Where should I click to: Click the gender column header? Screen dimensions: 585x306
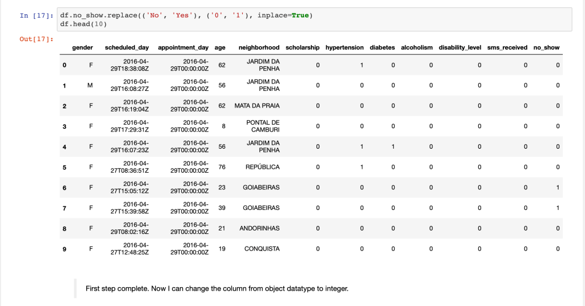click(82, 47)
